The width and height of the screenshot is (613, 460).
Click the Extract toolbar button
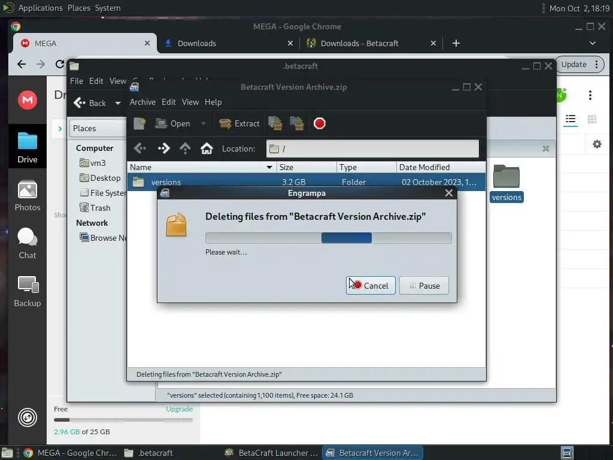(239, 123)
